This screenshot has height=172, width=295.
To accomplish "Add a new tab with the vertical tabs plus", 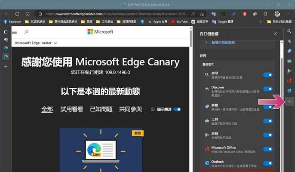I will 6,66.
